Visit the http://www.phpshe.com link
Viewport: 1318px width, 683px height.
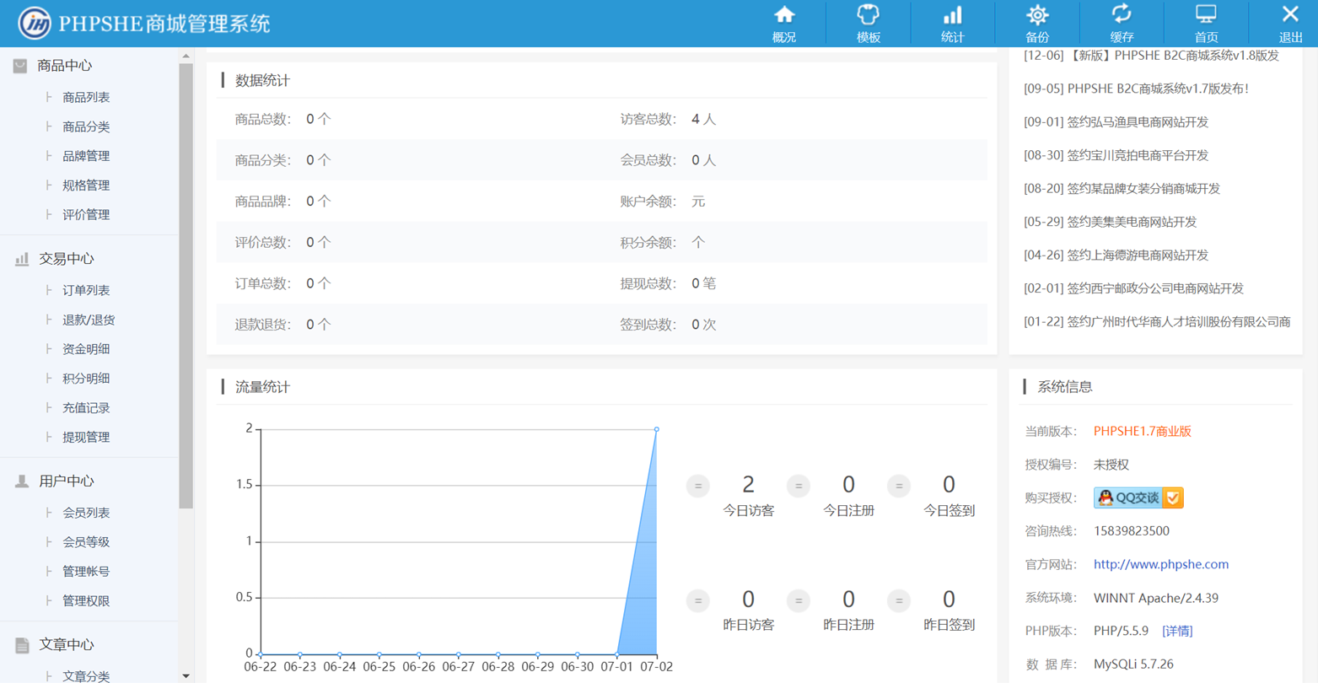[x=1160, y=564]
